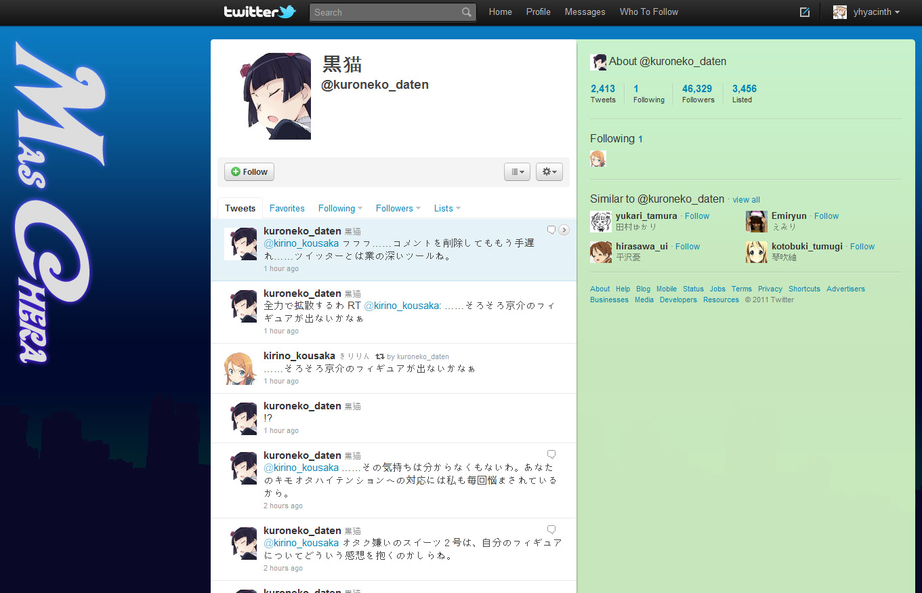Open the 3,456 Listed stat
This screenshot has height=593, width=922.
tap(744, 94)
